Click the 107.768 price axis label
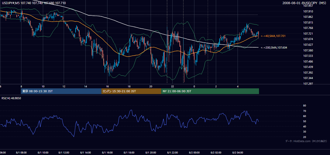The height and width of the screenshot is (155, 330). coord(308,28)
